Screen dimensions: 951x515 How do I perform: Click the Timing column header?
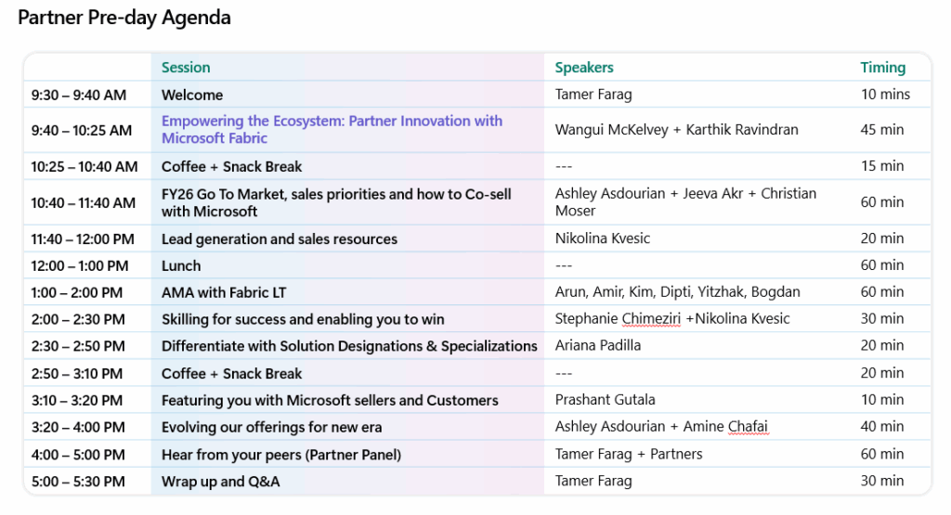882,68
